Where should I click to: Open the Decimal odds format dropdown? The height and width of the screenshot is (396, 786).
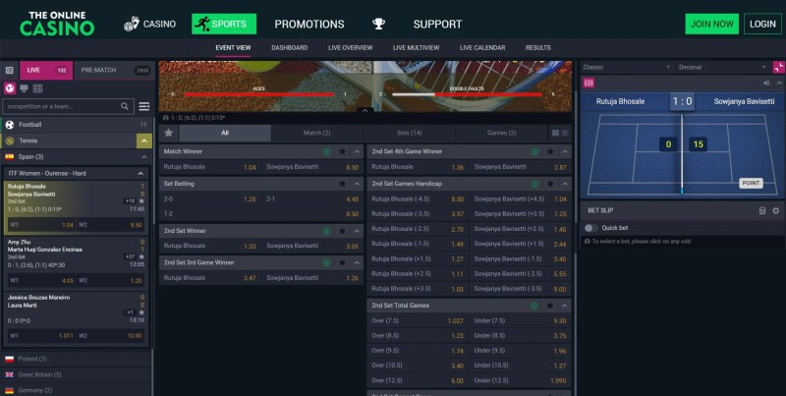722,67
